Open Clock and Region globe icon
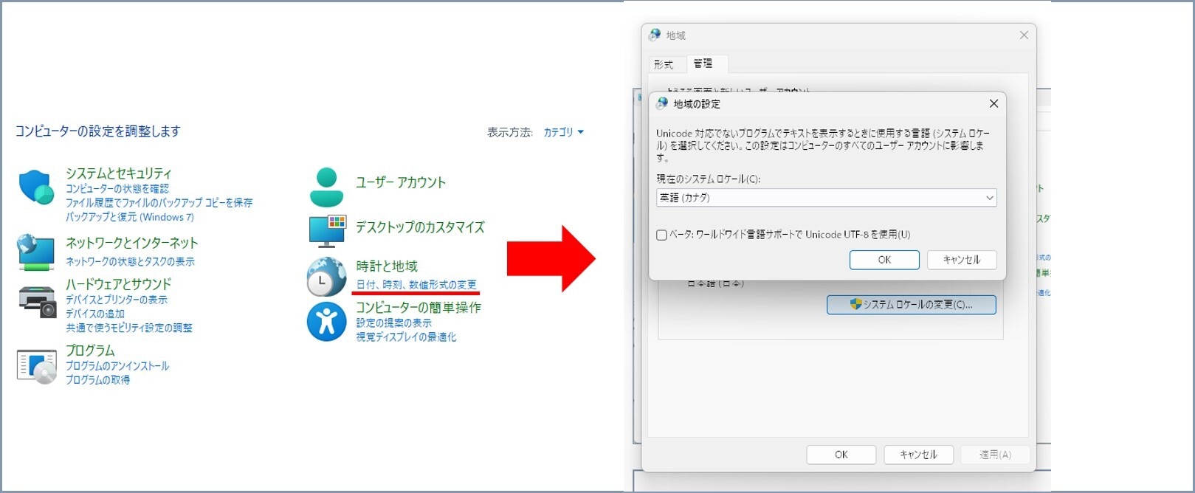 tap(326, 276)
